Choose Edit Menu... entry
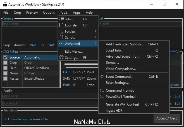 tap(78, 52)
